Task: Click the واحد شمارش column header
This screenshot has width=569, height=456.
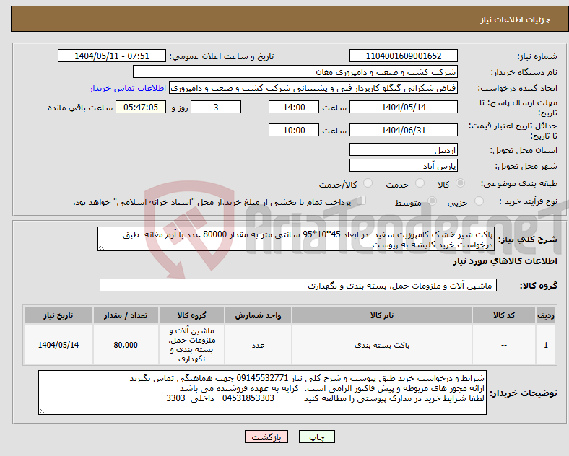Action: [x=258, y=315]
